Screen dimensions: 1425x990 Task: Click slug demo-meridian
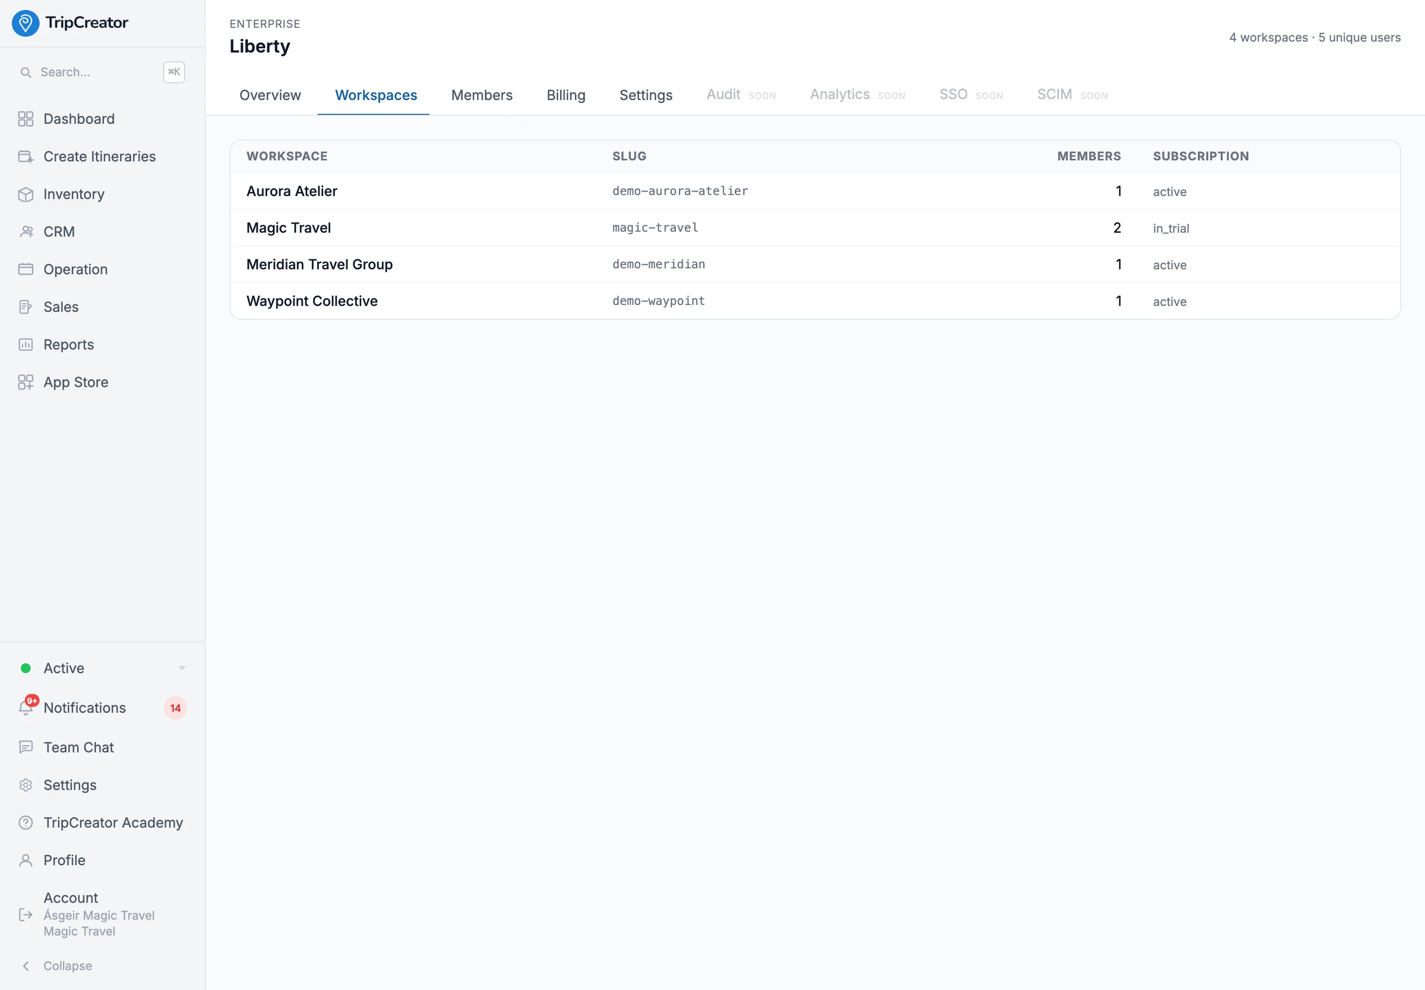pos(659,264)
